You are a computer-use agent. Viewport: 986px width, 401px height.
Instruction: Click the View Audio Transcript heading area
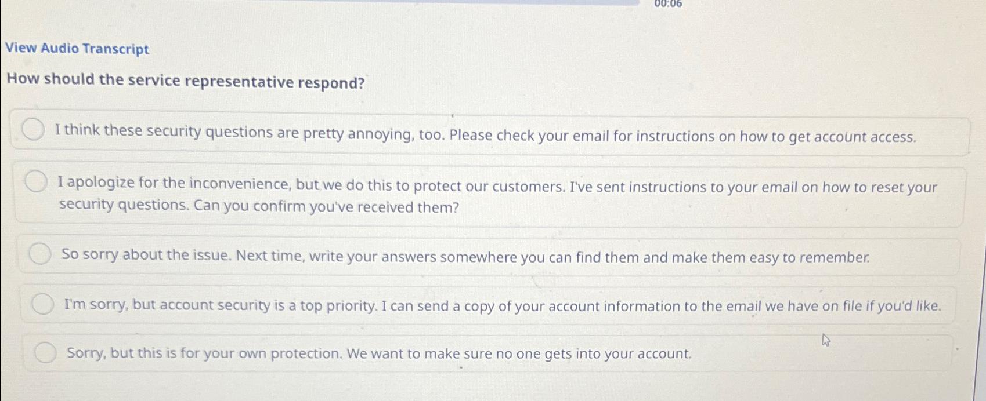coord(76,49)
